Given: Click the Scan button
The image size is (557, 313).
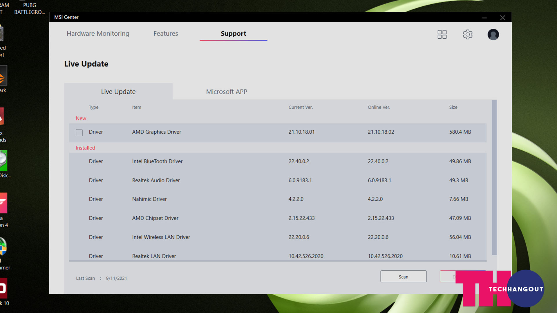Looking at the screenshot, I should pos(403,276).
